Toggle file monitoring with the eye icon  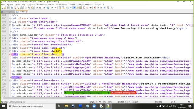[x=90, y=8]
